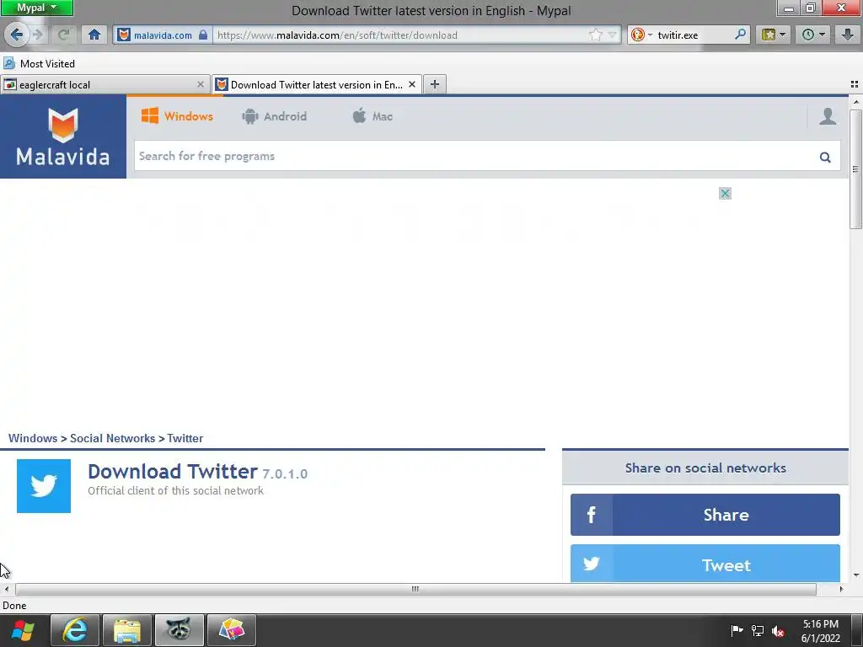This screenshot has width=863, height=647.
Task: Click the muted volume tray icon
Action: click(778, 631)
